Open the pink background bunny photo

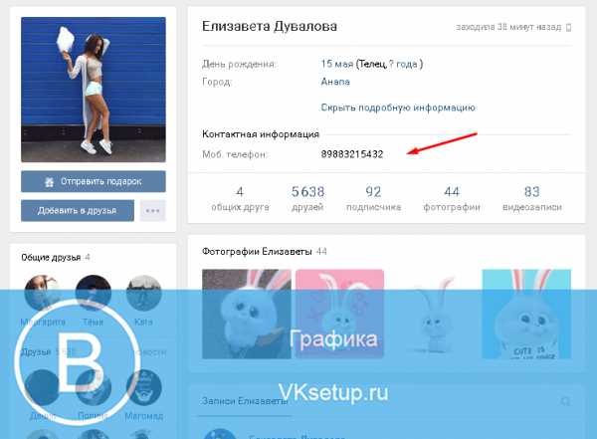(x=339, y=314)
